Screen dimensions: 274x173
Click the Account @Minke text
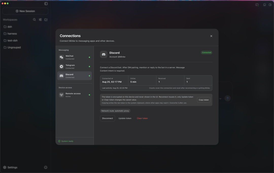coord(117,57)
